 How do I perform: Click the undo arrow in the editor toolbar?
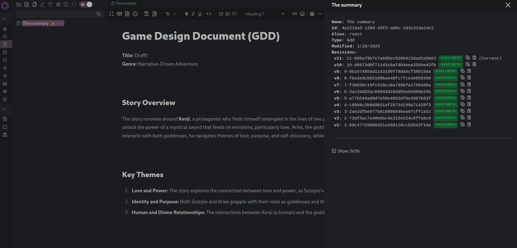click(x=168, y=14)
